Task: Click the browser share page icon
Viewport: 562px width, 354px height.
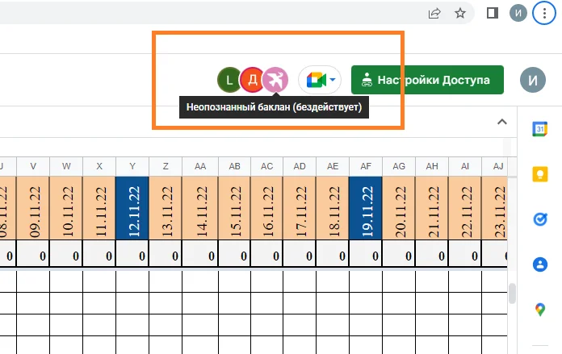Action: 434,14
